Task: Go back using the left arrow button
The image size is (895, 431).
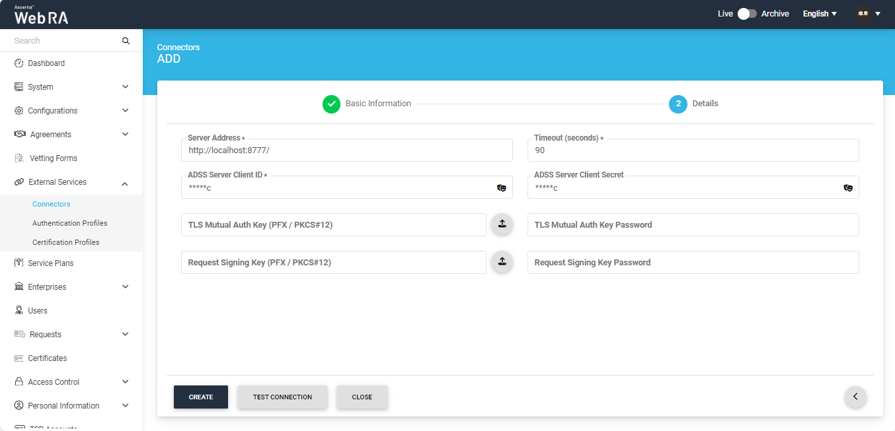Action: point(855,397)
